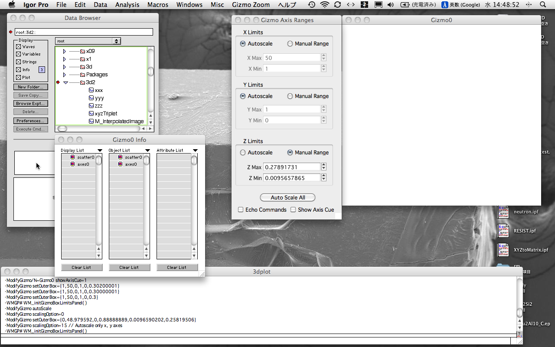Open the Analysis menu
Viewport: 555px width, 347px height.
coord(127,5)
